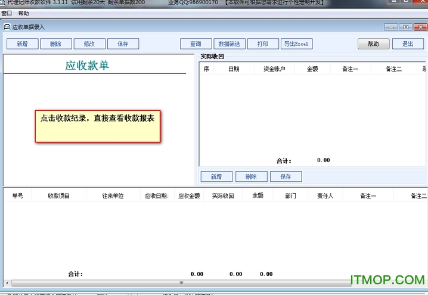Open the 帮助 menu in menu bar
The height and width of the screenshot is (295, 428).
(x=23, y=13)
